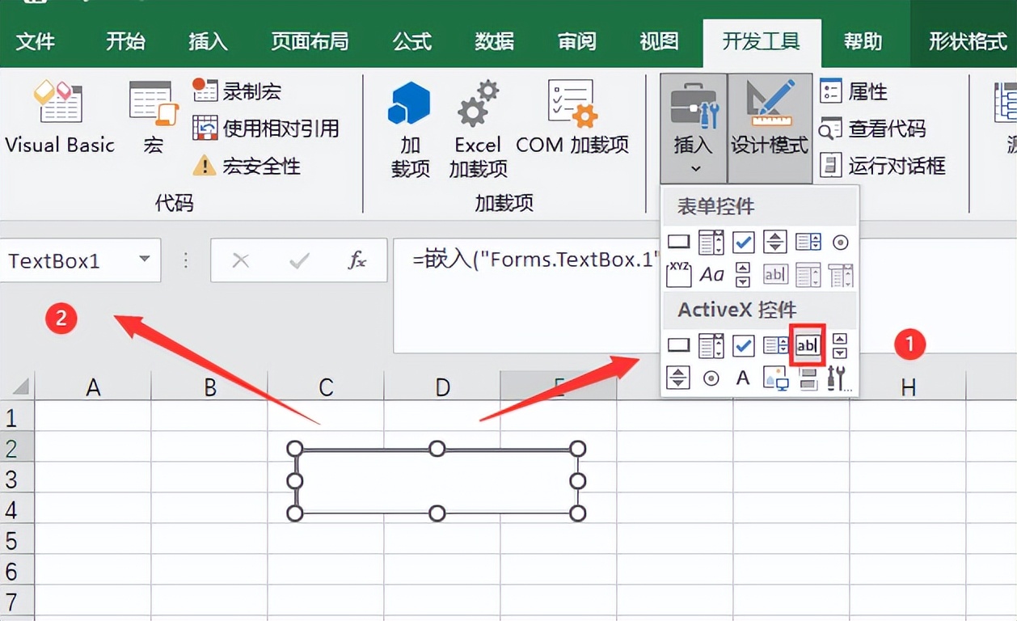The height and width of the screenshot is (621, 1017).
Task: Open the fx insert function dialog
Action: pos(357,260)
